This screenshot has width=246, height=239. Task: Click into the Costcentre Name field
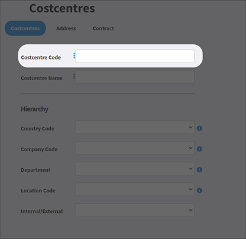pos(135,77)
